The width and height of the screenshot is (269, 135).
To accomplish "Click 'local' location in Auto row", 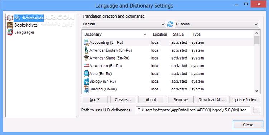I will 155,74.
